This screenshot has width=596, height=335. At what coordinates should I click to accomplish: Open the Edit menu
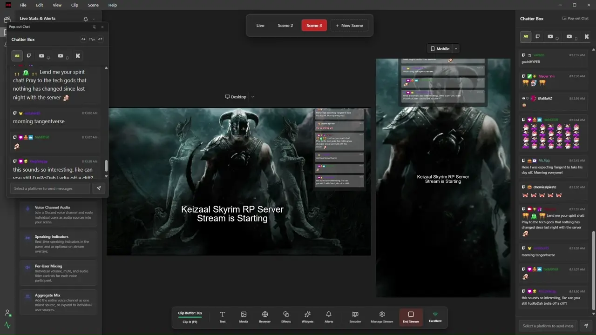point(40,5)
